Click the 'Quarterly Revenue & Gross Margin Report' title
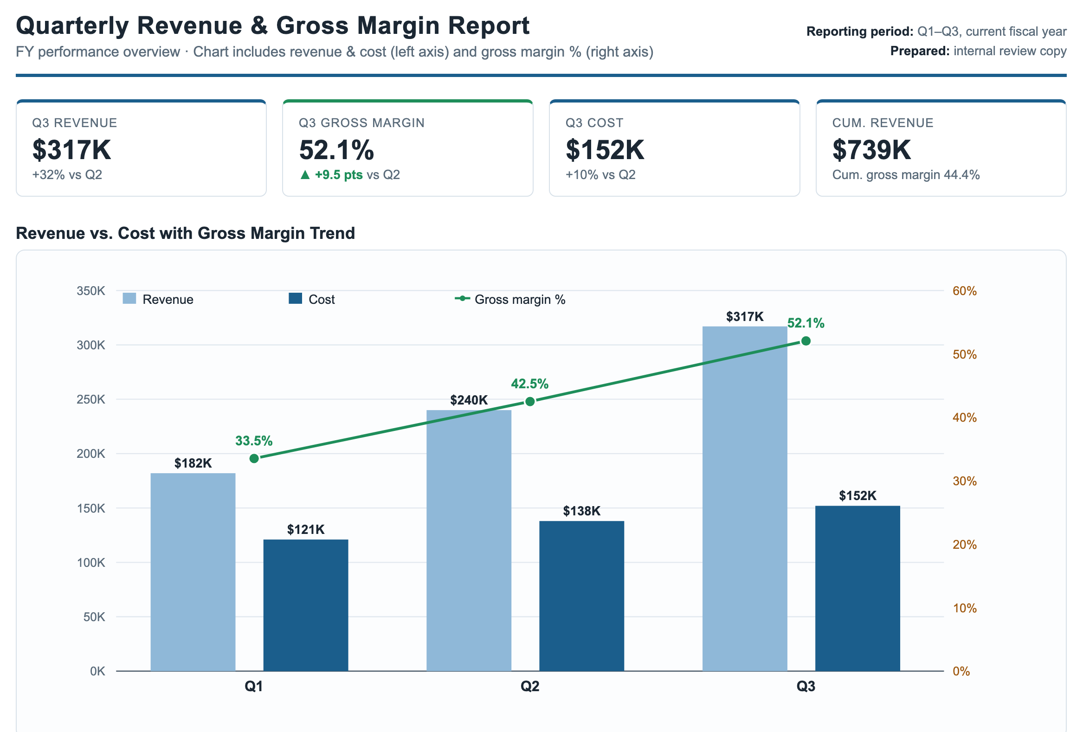The image size is (1083, 732). tap(273, 25)
